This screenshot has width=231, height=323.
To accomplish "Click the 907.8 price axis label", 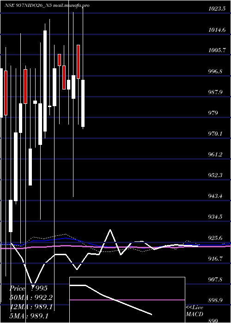I will coord(215,280).
